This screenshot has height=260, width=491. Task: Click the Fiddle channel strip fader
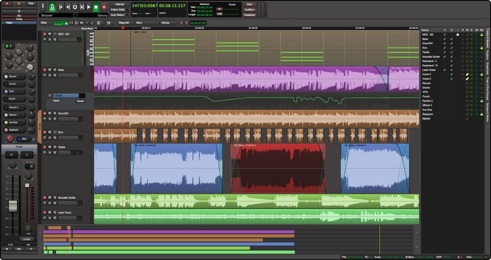point(12,205)
